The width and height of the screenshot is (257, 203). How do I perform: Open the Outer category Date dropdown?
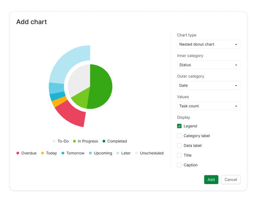click(x=208, y=86)
